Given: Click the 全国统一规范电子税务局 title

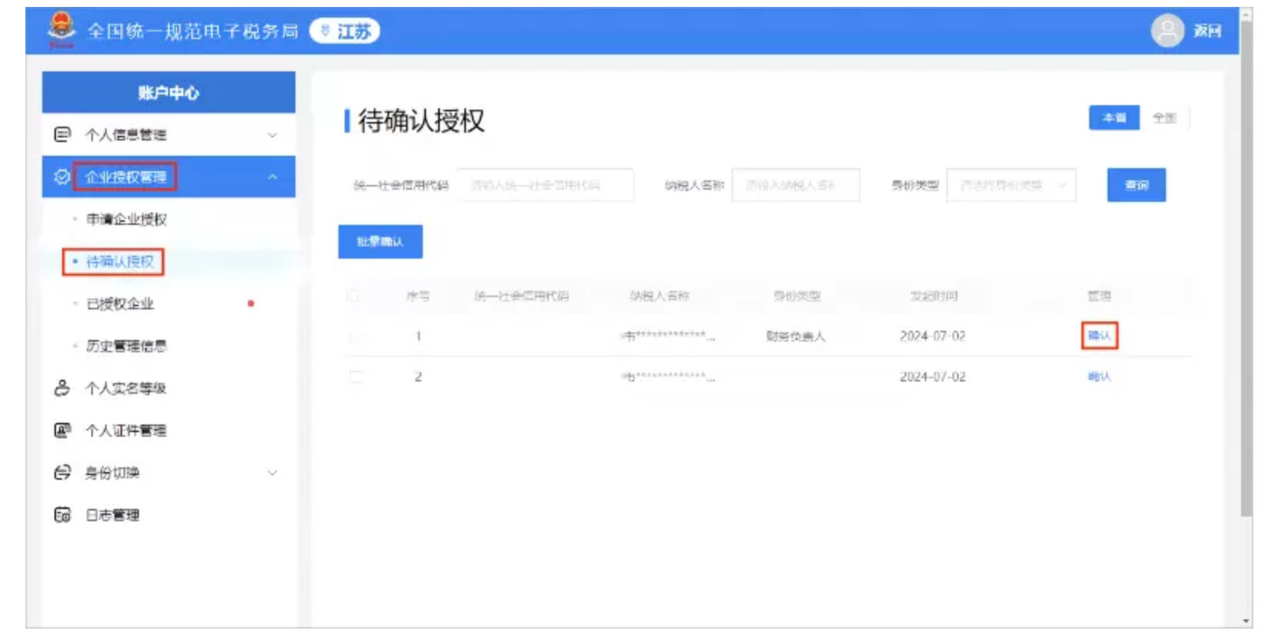Looking at the screenshot, I should pos(192,31).
